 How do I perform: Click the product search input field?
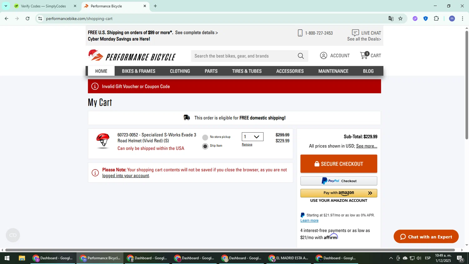(x=245, y=56)
